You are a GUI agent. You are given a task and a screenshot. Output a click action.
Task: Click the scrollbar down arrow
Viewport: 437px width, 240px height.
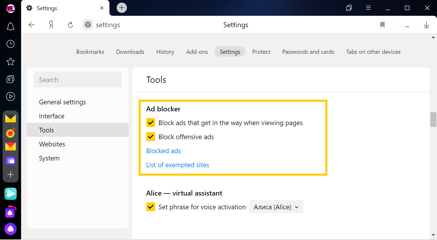[x=433, y=235]
